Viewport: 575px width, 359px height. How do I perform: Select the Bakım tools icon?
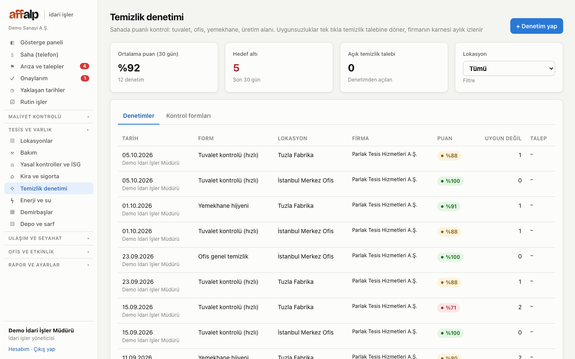click(12, 152)
